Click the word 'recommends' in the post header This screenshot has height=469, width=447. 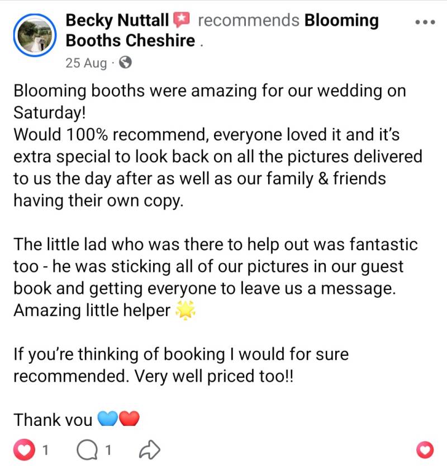point(249,21)
